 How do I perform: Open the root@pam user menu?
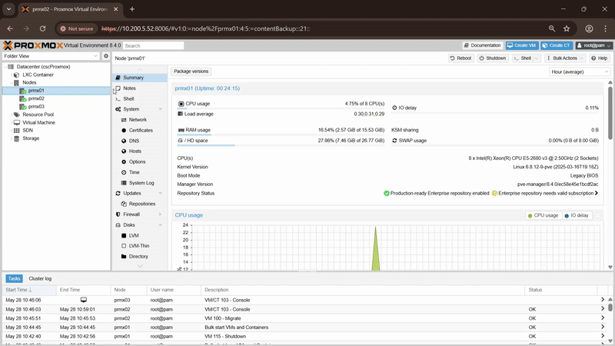pyautogui.click(x=593, y=45)
